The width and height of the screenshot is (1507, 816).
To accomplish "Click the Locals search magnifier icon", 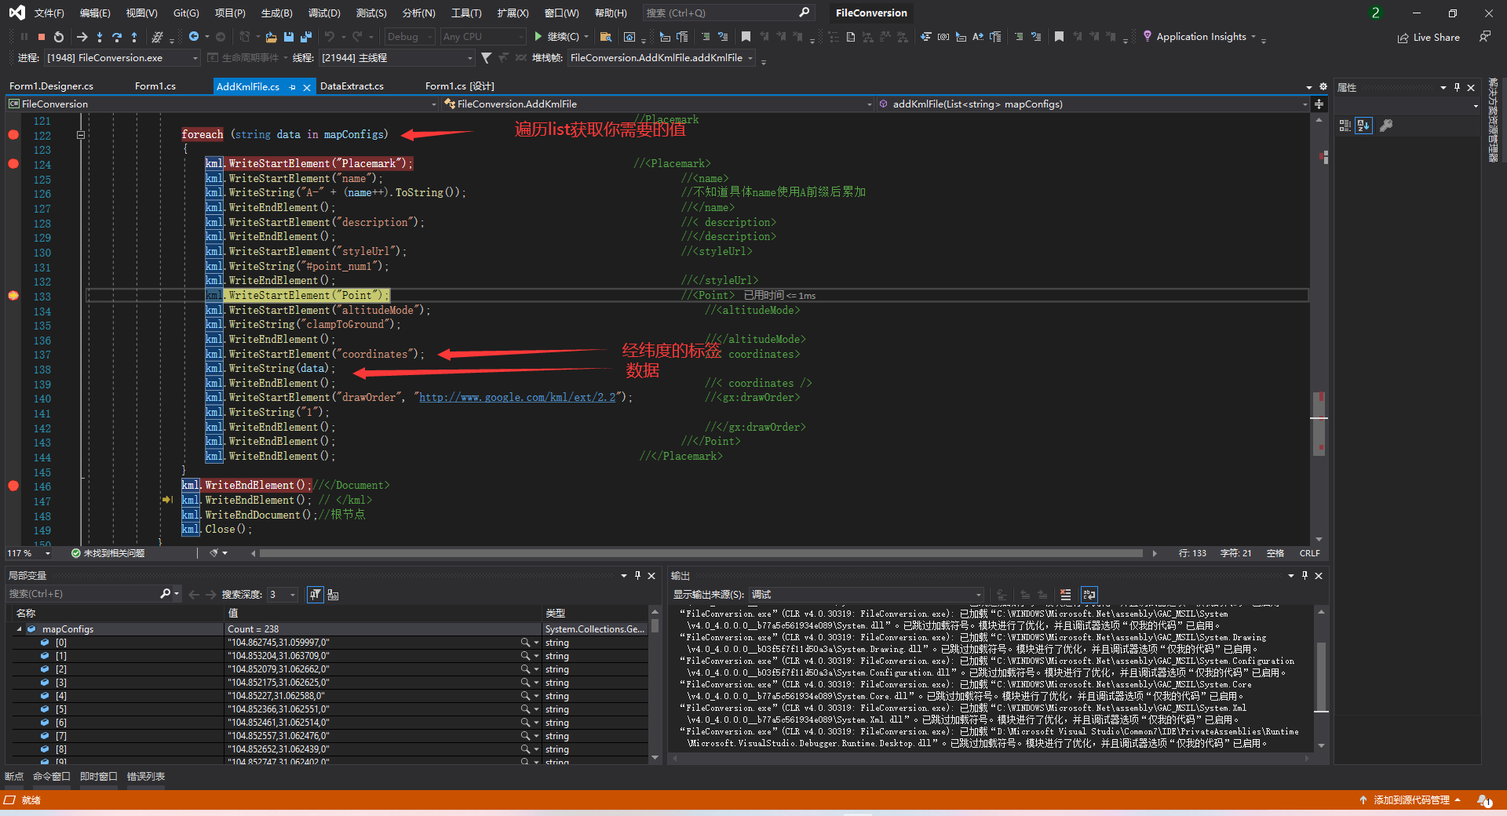I will coord(165,594).
